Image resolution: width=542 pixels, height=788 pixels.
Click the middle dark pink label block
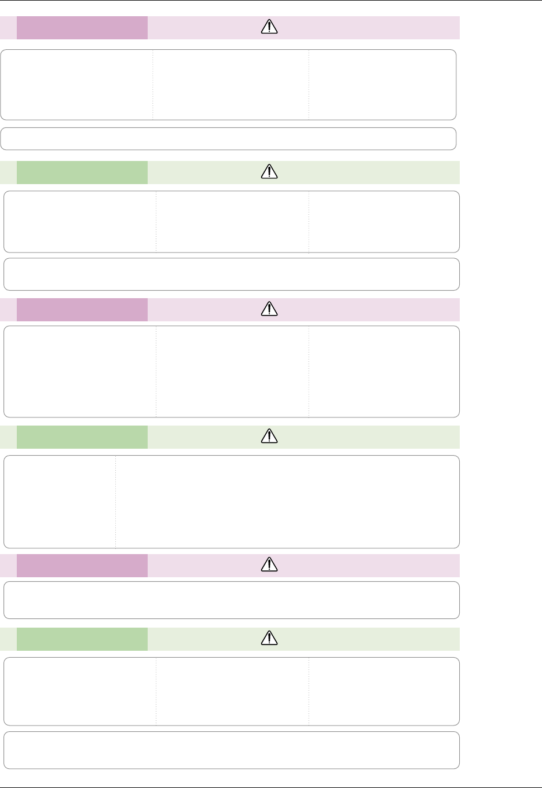[x=82, y=310]
